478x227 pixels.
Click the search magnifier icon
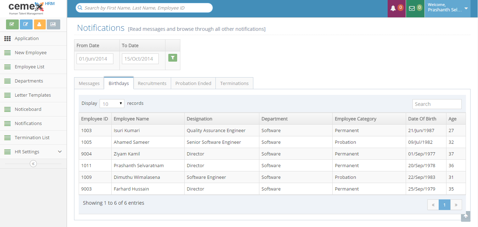80,8
